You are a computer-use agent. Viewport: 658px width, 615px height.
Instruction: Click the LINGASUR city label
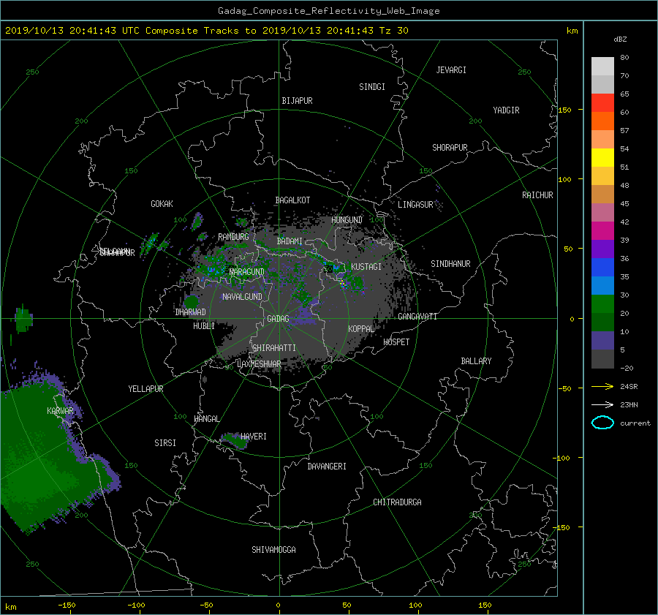[415, 205]
